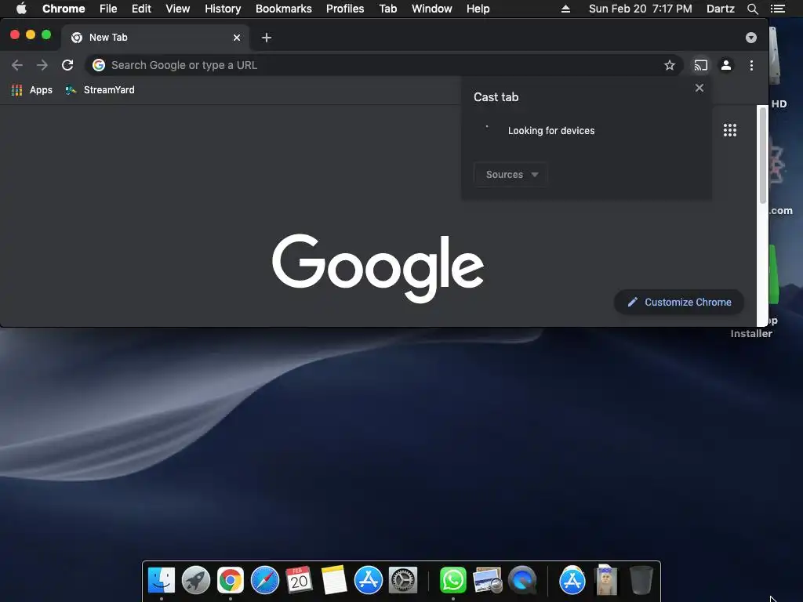Open Calendar icon in the Dock

tap(299, 581)
